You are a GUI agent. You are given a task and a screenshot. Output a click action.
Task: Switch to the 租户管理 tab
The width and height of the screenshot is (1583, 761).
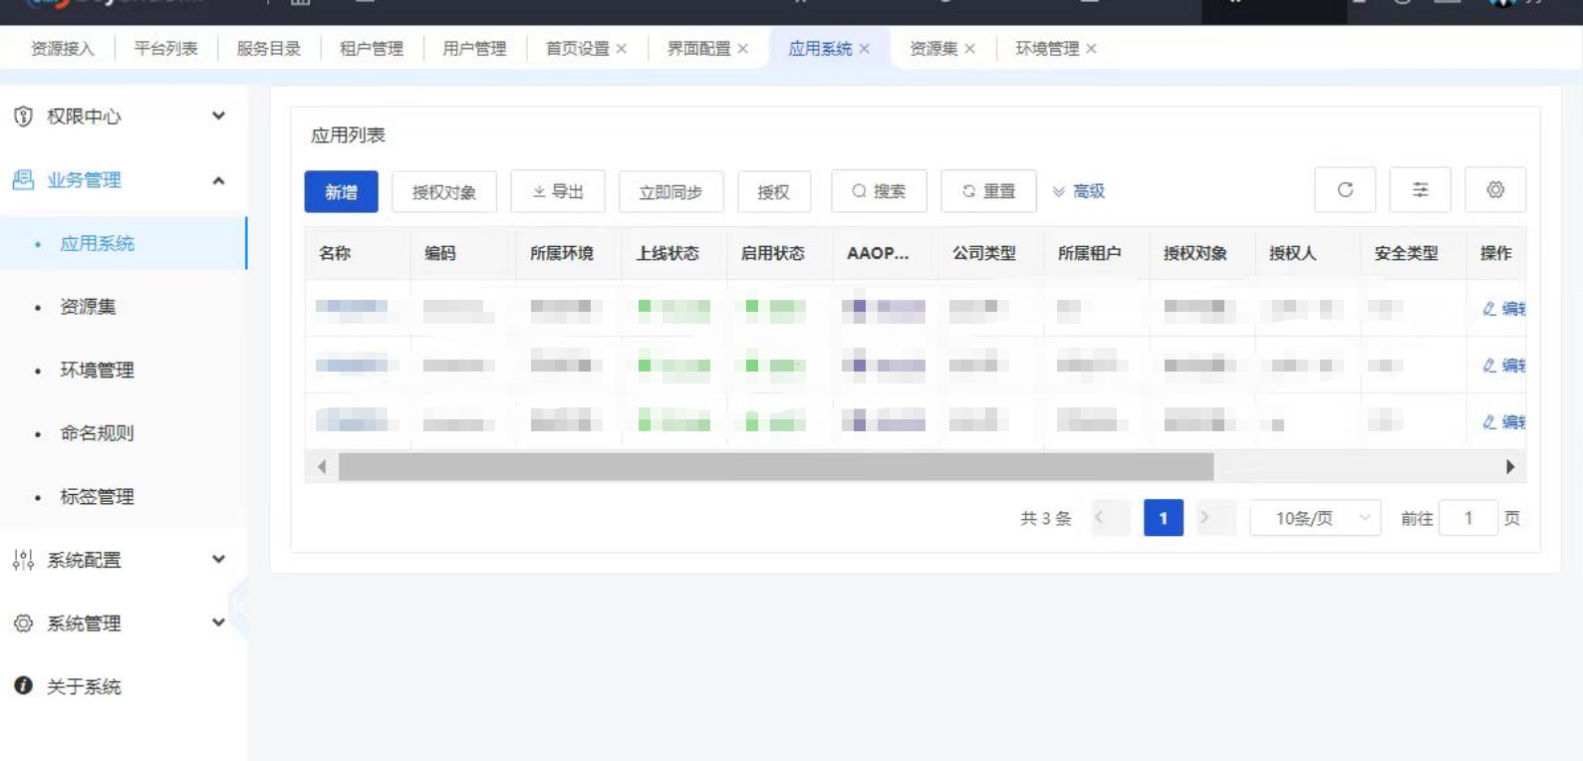coord(372,49)
